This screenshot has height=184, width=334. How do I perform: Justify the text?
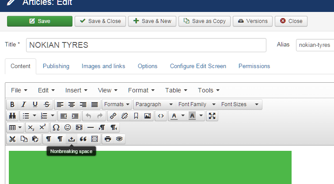coord(95,104)
